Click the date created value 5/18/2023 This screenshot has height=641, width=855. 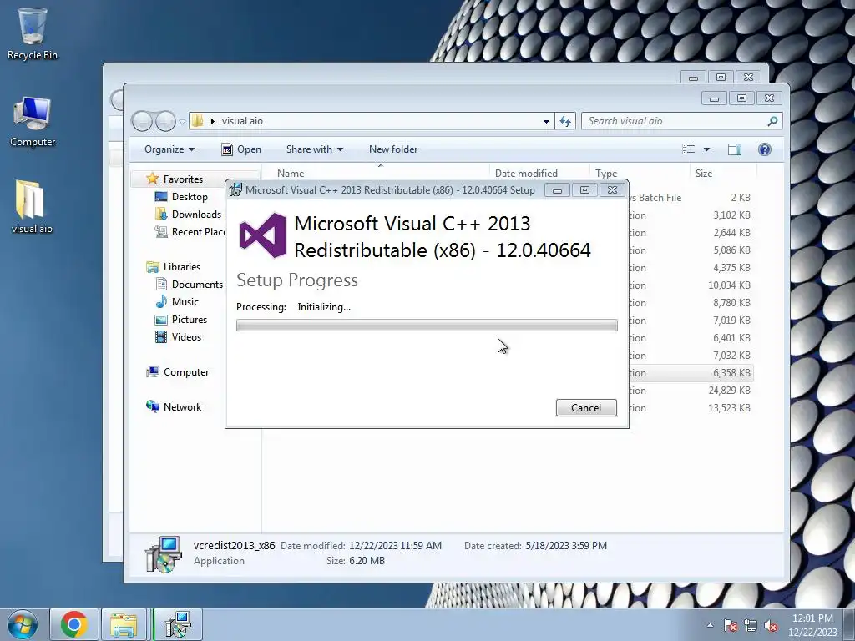566,546
